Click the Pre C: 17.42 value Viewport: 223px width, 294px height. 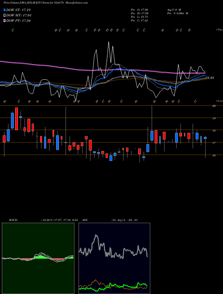point(139,20)
